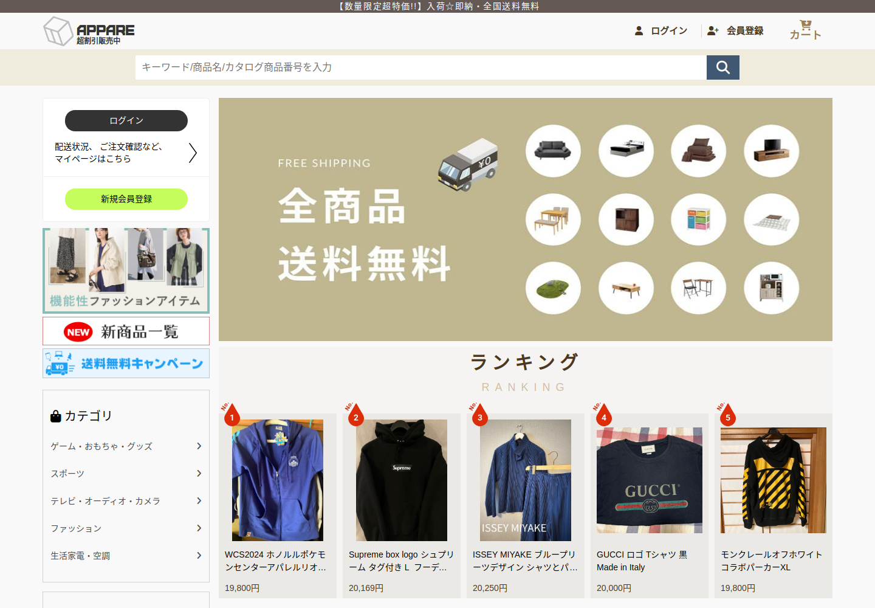The image size is (875, 608).
Task: Expand テレビ・オーディオ・カメラ category chevron
Action: pos(199,501)
